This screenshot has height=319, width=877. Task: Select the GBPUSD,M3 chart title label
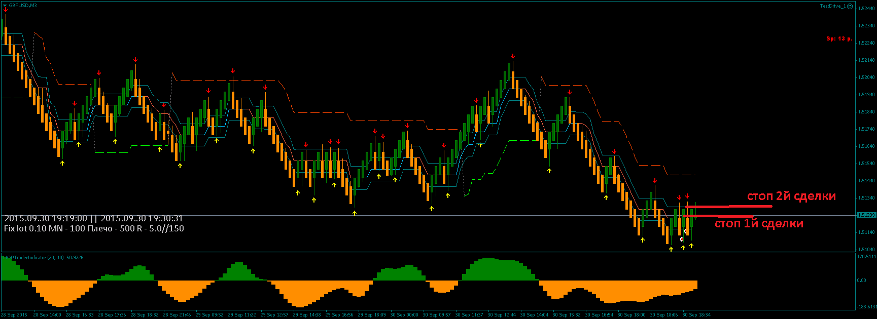point(22,5)
